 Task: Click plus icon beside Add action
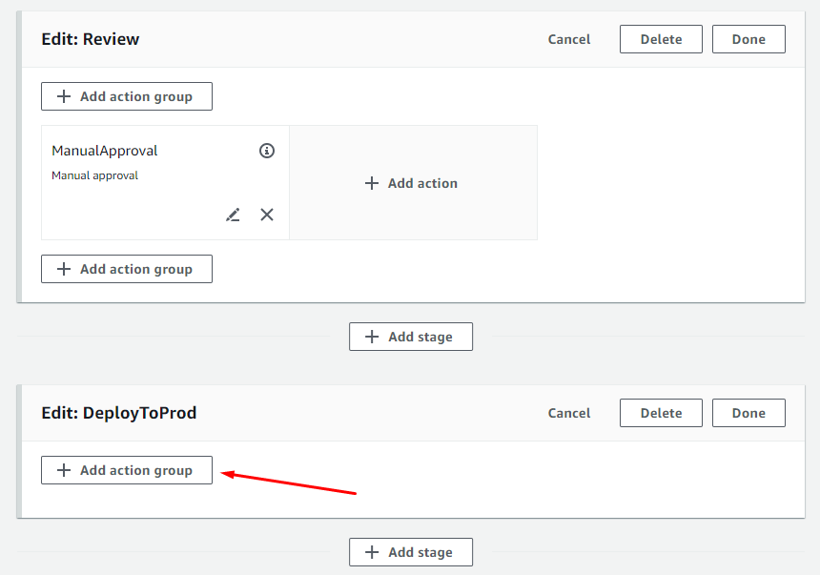[372, 183]
